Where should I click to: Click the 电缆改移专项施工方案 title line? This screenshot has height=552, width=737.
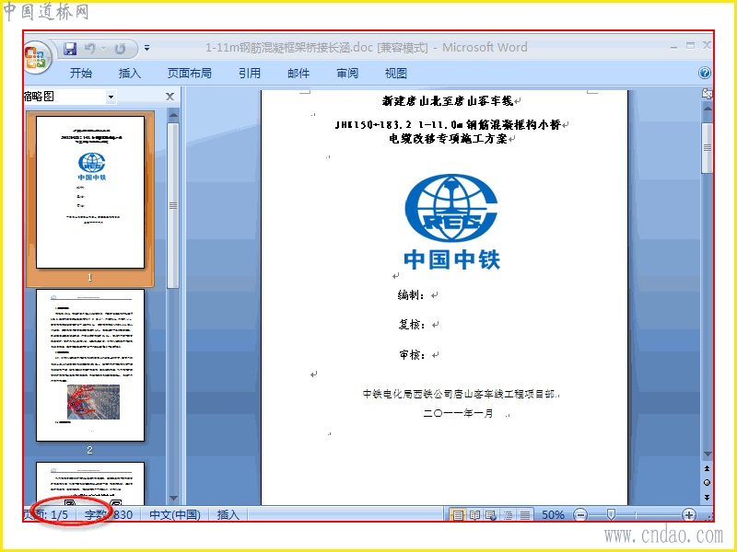point(448,139)
